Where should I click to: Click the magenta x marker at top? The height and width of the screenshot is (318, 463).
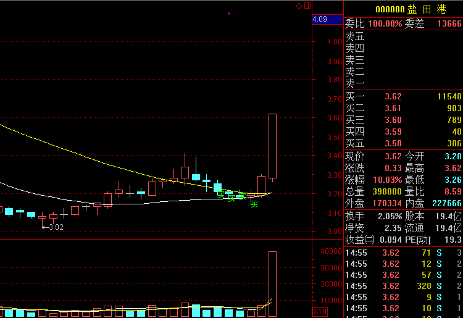pos(229,14)
